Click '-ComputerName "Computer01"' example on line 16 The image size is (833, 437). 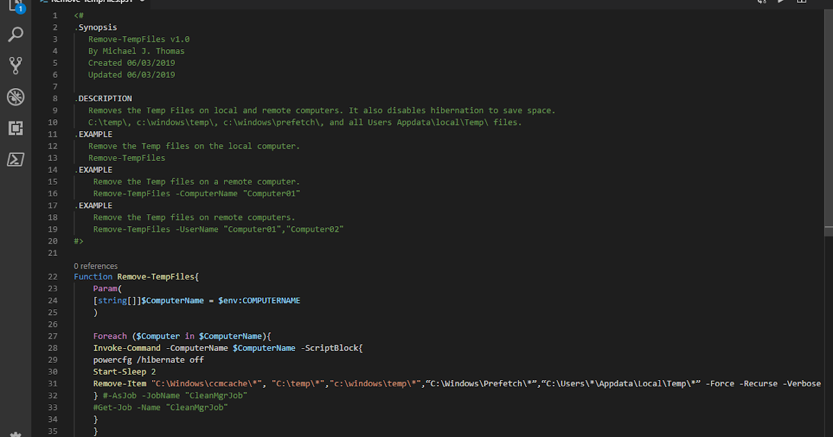click(237, 194)
